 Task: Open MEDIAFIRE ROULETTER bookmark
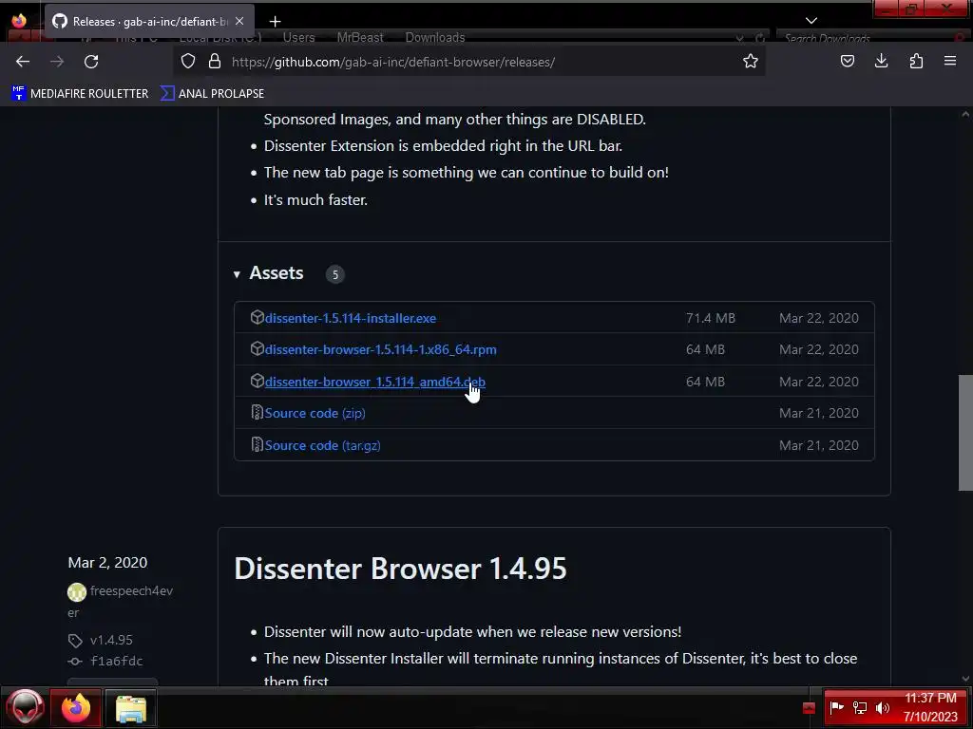click(80, 94)
